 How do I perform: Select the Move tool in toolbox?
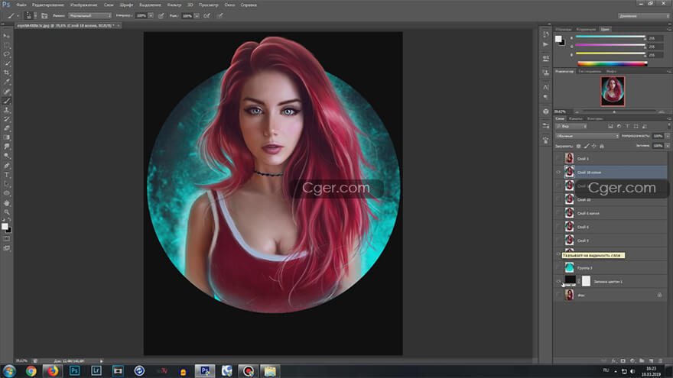point(6,36)
